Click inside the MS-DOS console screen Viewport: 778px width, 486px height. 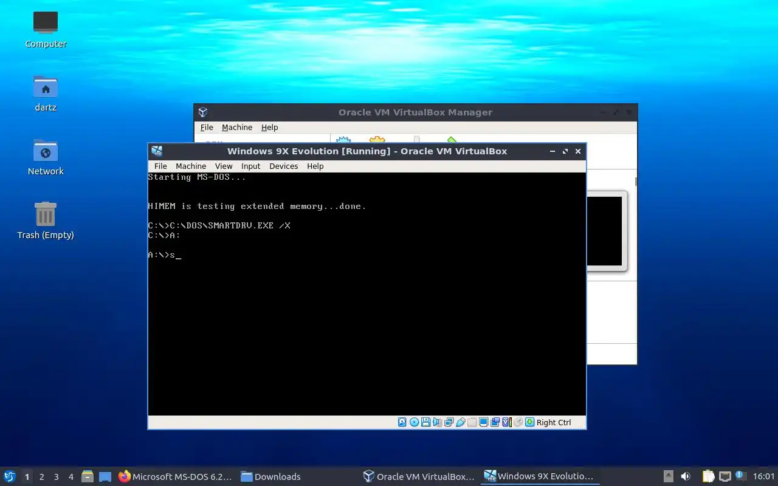tap(367, 293)
